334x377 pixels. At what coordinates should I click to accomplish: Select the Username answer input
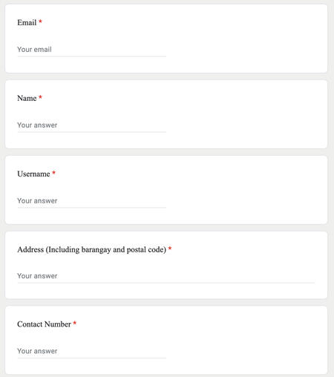pos(91,201)
